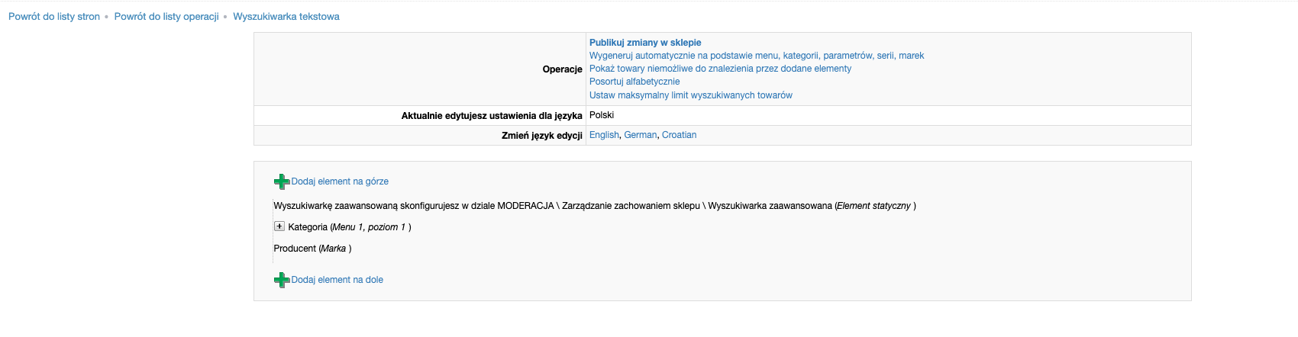1298x337 pixels.
Task: Click the Polski current language value
Action: coord(602,115)
